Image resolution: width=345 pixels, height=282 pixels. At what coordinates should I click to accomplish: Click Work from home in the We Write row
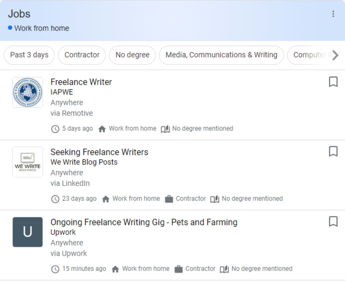(x=136, y=199)
